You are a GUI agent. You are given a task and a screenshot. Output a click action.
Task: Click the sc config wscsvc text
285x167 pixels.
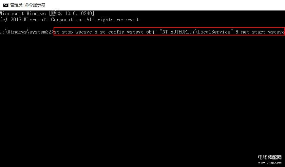pos(122,32)
